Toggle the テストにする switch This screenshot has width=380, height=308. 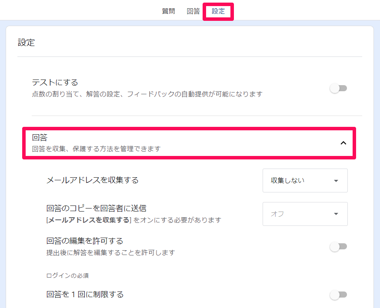[338, 88]
